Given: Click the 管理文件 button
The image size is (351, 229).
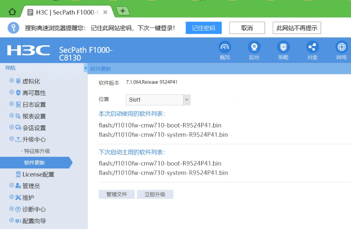Looking at the screenshot, I should point(117,194).
